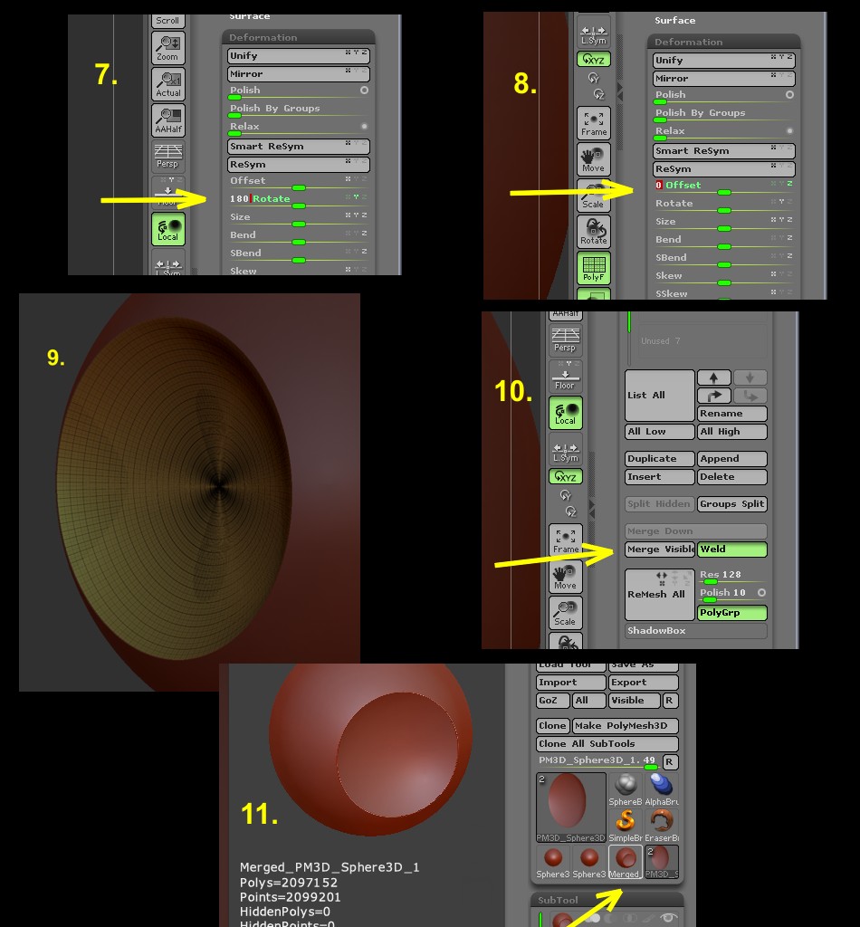Select the SimpleBr tool thumbnail
Viewport: 860px width, 927px height.
[626, 826]
